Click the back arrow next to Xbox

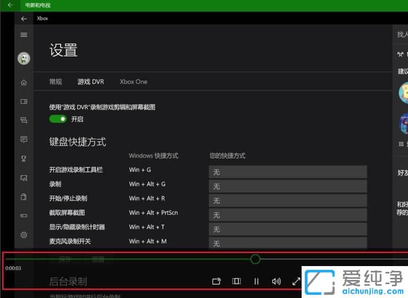[x=24, y=19]
